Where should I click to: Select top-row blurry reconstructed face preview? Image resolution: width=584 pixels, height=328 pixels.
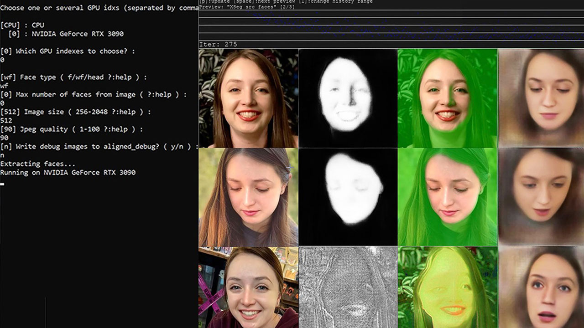click(541, 98)
